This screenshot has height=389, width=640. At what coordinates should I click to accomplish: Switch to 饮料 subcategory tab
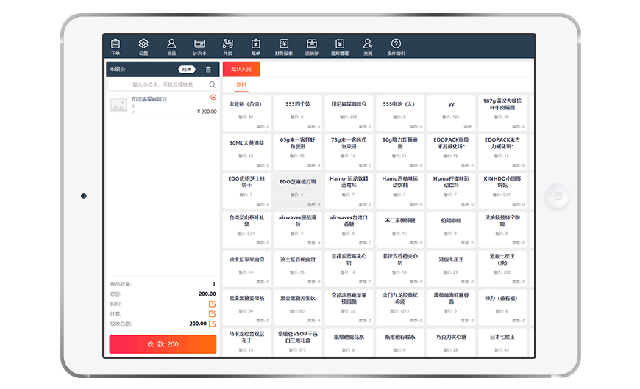click(241, 85)
